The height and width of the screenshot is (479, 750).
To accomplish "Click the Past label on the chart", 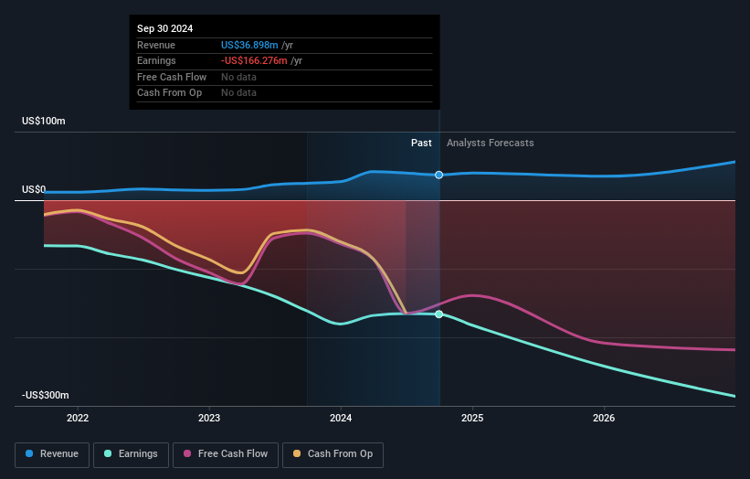I will (421, 144).
